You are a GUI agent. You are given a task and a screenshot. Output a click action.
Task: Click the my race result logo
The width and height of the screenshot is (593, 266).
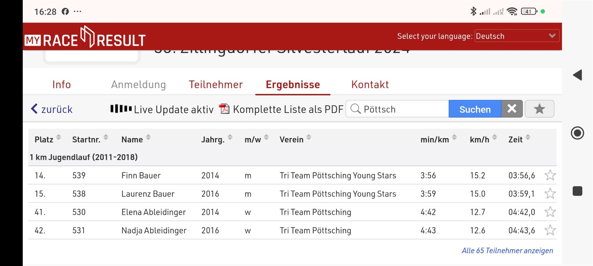pyautogui.click(x=85, y=37)
